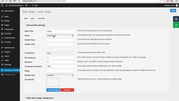Click the Comments icon in sidebar
The width and height of the screenshot is (179, 101).
(2, 29)
